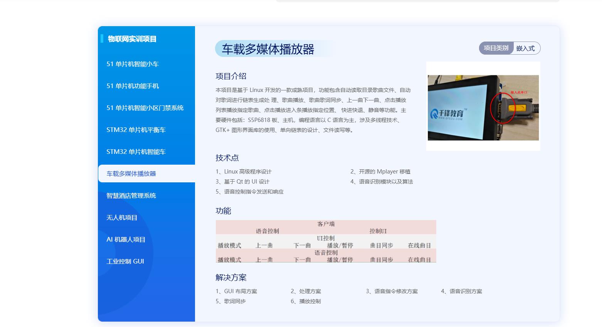Click the 千锋教育 logo in the photo
Viewport: 602px width, 327px height.
(x=449, y=114)
